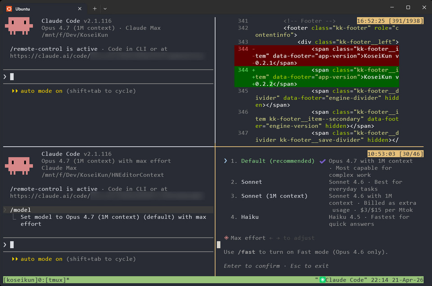Click the Claude mascot in the top-left pane
Screen dimensions: 432x286
[19, 26]
